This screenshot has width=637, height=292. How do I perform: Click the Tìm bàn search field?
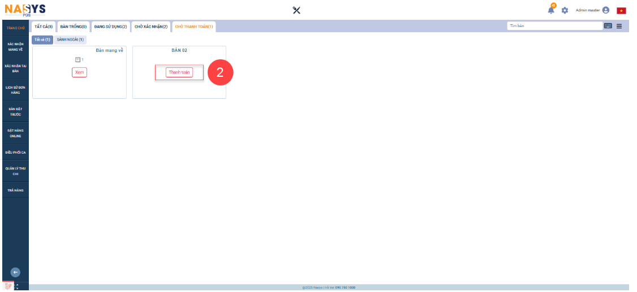[554, 26]
